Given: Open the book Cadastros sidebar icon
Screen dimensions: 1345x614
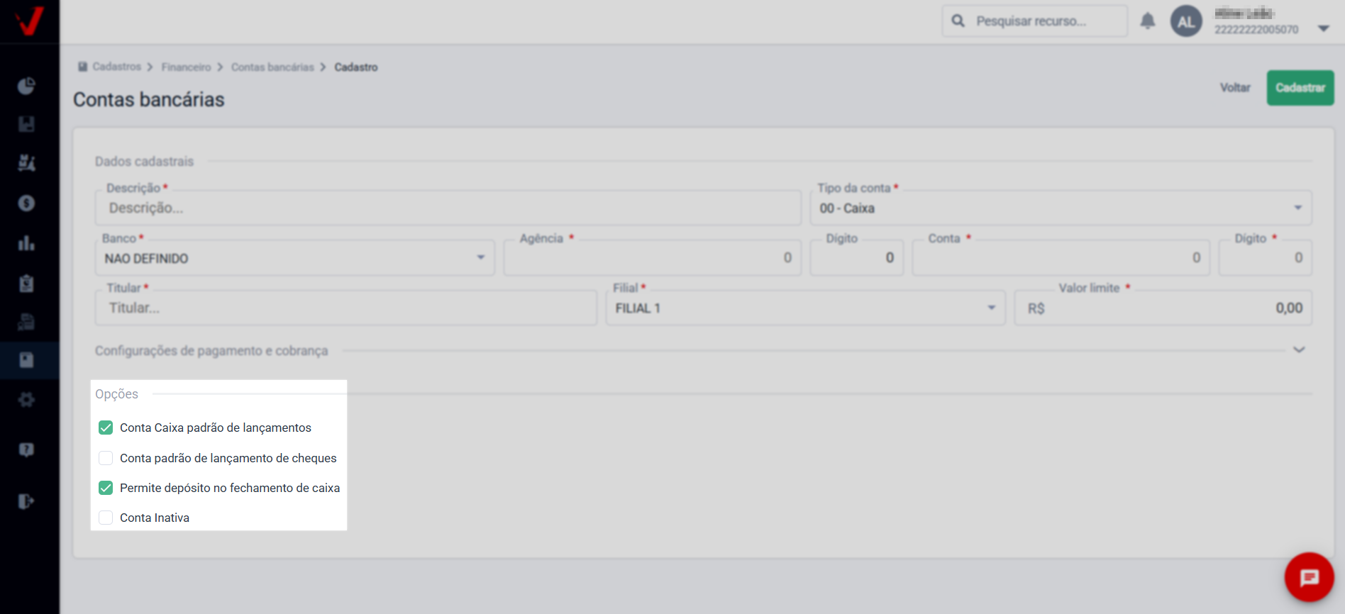Looking at the screenshot, I should click(26, 360).
